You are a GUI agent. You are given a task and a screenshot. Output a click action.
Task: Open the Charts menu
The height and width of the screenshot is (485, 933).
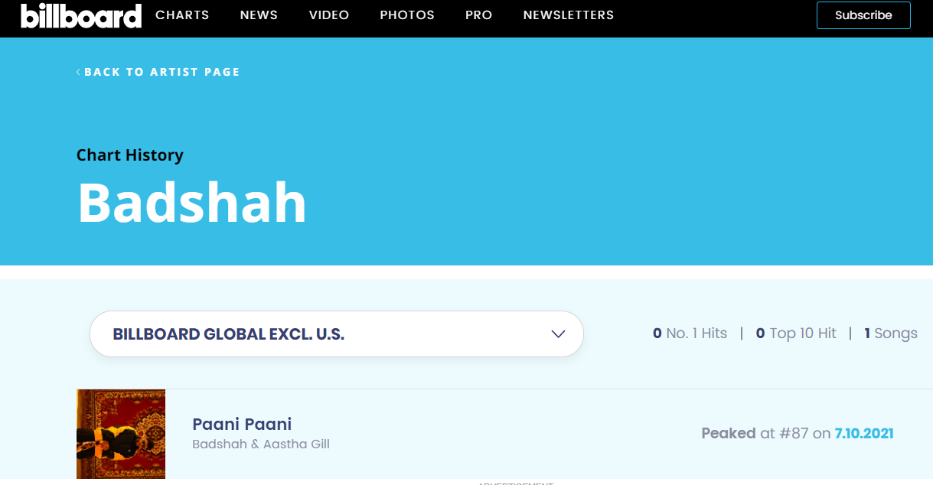182,15
